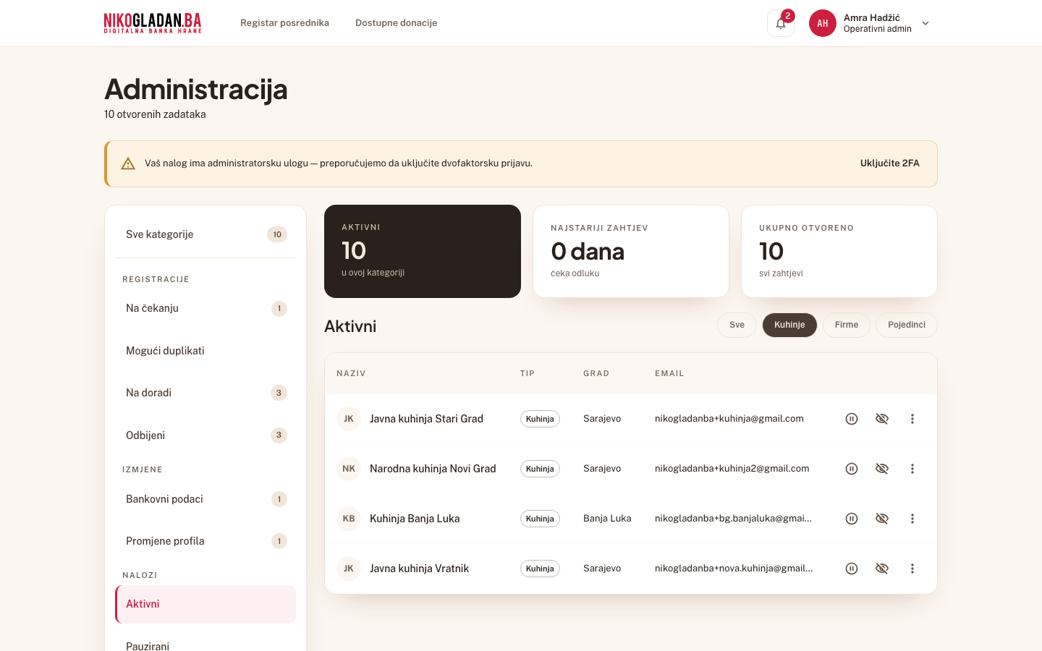This screenshot has width=1042, height=651.
Task: Click Kuhinja tag in Banja Luka row
Action: (540, 519)
